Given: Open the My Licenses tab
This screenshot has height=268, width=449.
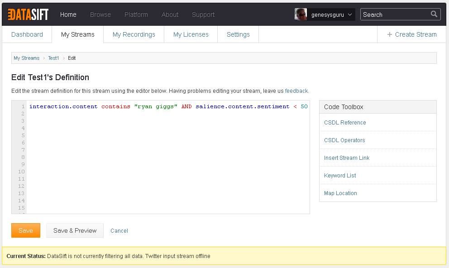Looking at the screenshot, I should point(191,34).
